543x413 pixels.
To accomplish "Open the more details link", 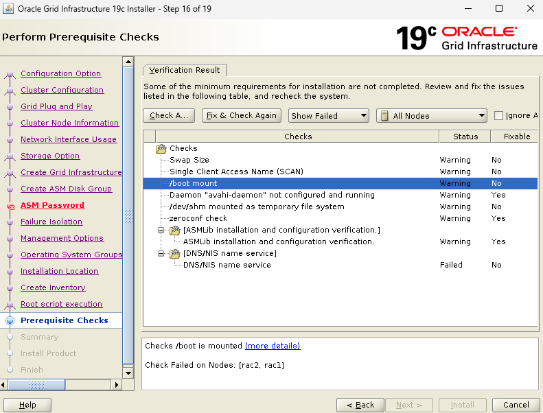I will click(x=273, y=346).
